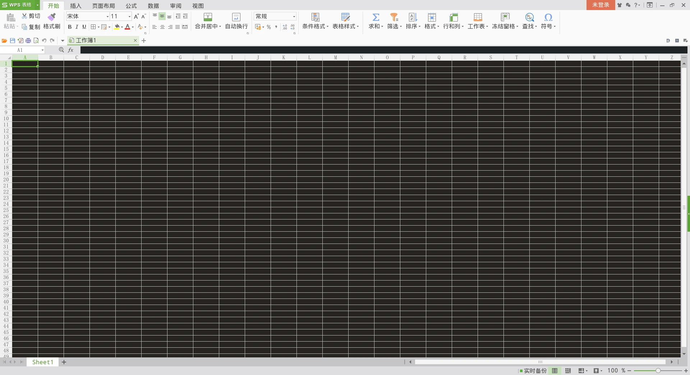Add a new sheet next to Sheet1
This screenshot has width=690, height=375.
pyautogui.click(x=64, y=362)
